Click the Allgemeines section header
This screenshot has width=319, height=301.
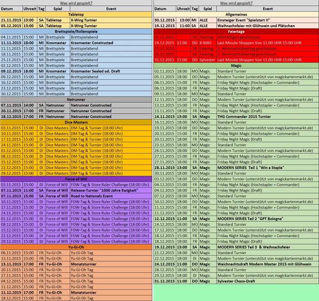pos(236,15)
